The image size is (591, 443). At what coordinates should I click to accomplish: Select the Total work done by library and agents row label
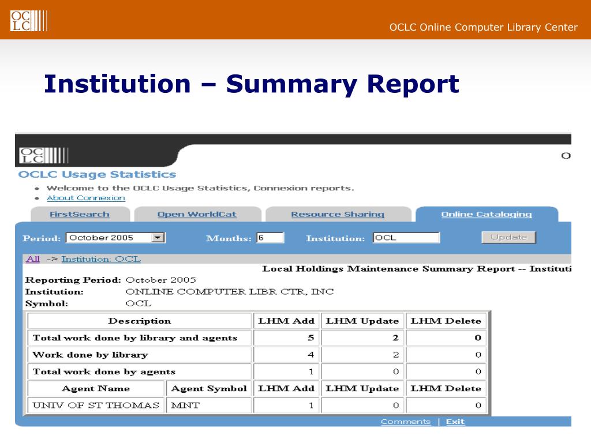pyautogui.click(x=135, y=338)
